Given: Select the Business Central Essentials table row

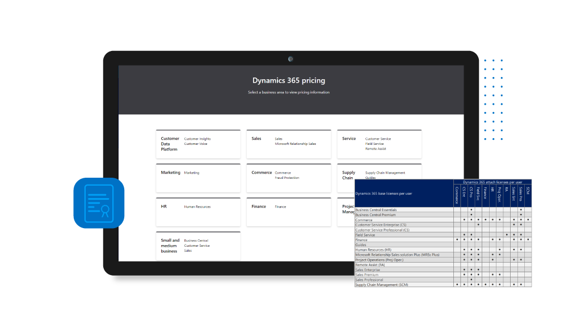Looking at the screenshot, I should click(443, 209).
